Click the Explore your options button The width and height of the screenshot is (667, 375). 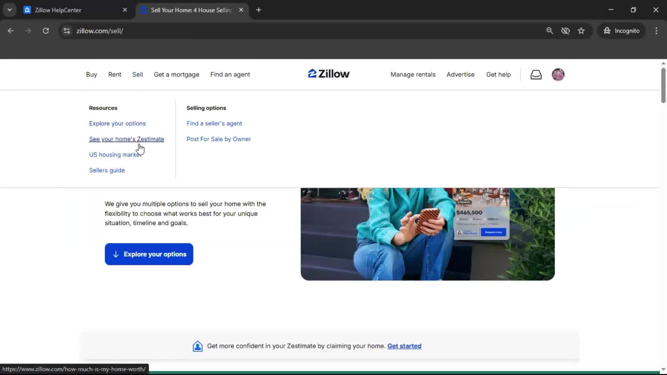(149, 254)
